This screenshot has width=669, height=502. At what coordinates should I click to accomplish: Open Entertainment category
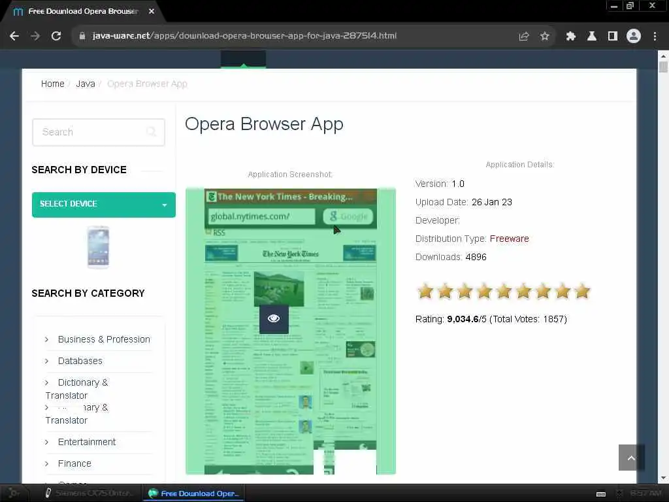(87, 442)
